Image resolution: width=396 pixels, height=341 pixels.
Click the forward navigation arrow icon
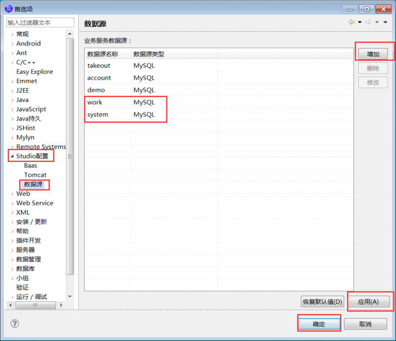click(368, 22)
